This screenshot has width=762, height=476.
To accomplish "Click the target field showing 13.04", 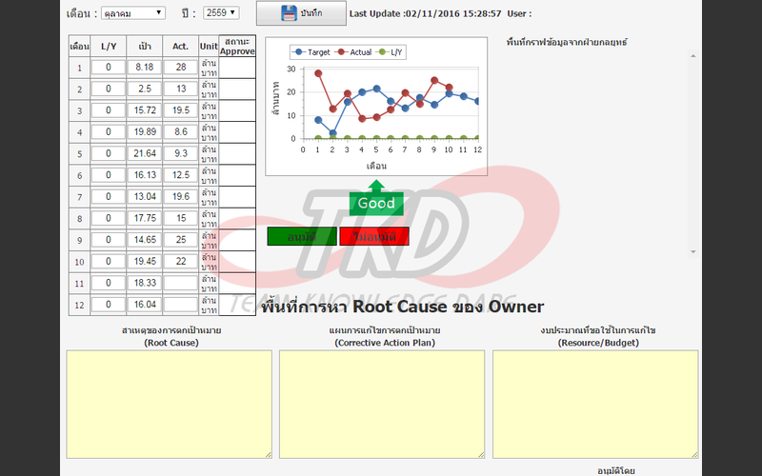I will (x=145, y=196).
